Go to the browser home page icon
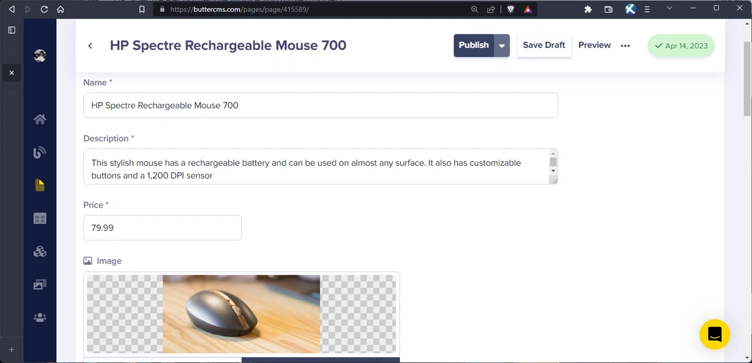Viewport: 752px width, 363px height. [60, 9]
